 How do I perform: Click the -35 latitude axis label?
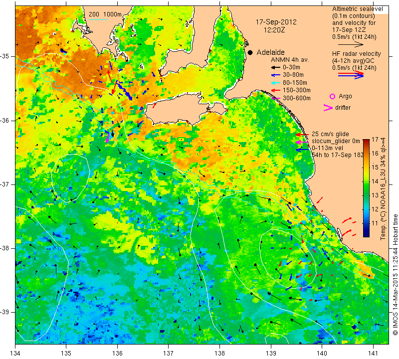pos(5,56)
